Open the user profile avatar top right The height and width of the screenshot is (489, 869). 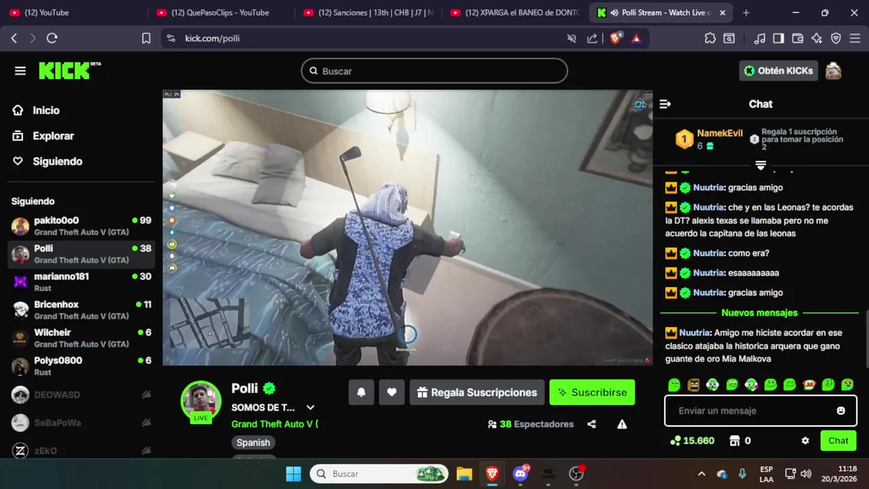pos(833,71)
